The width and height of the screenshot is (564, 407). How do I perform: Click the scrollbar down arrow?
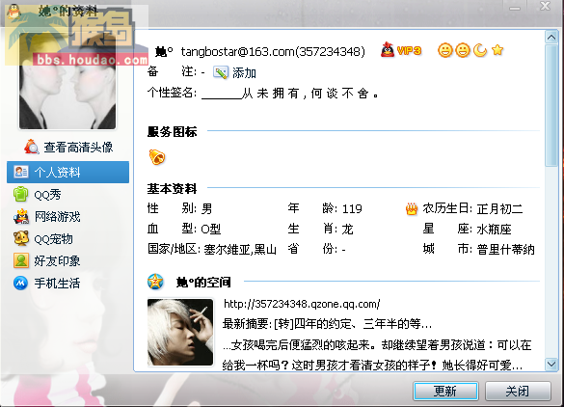551,364
